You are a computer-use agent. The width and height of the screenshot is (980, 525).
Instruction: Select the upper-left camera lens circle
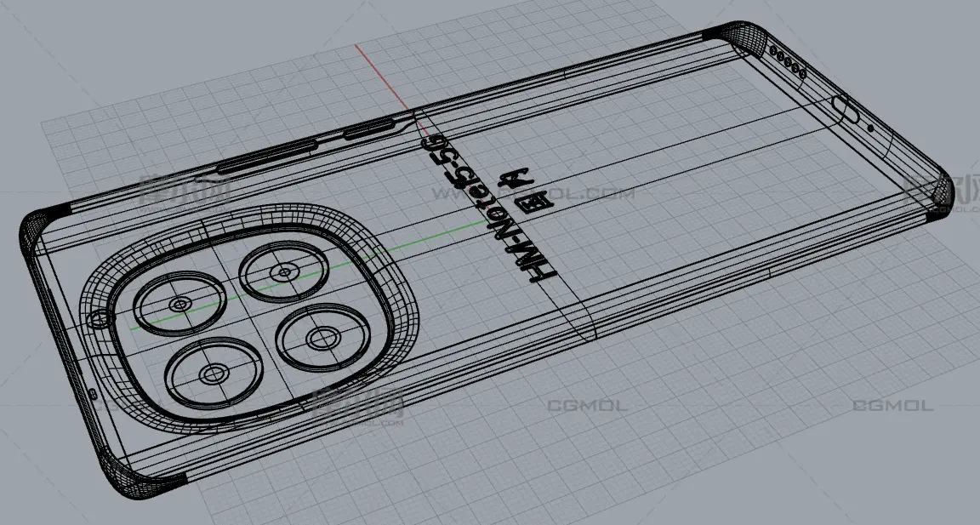pyautogui.click(x=179, y=304)
